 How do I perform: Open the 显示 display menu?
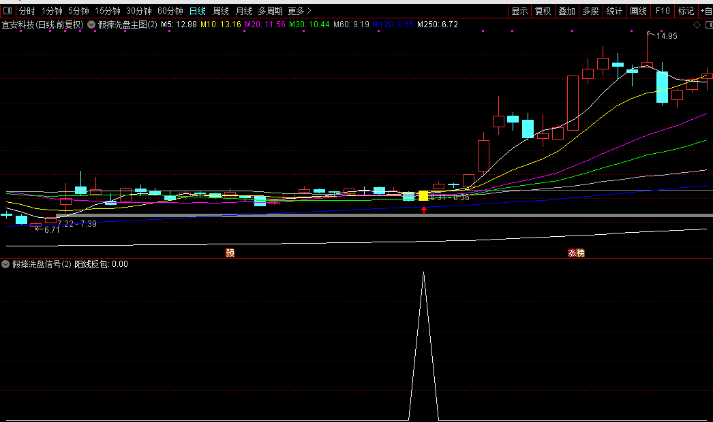(519, 11)
